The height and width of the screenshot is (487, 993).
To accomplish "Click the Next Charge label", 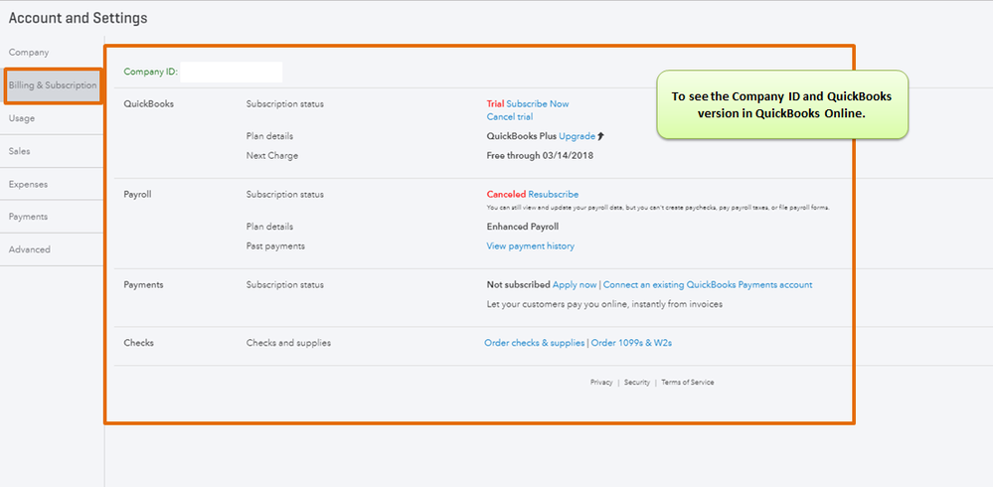I will (271, 156).
